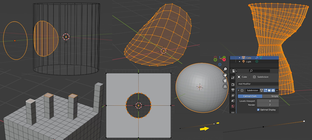The width and height of the screenshot is (312, 140).
Task: Click the hand pan view button
Action: click(225, 75)
